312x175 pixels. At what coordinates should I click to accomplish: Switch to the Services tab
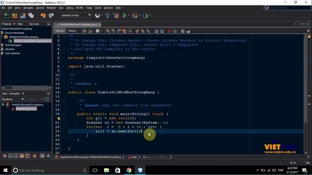click(34, 24)
